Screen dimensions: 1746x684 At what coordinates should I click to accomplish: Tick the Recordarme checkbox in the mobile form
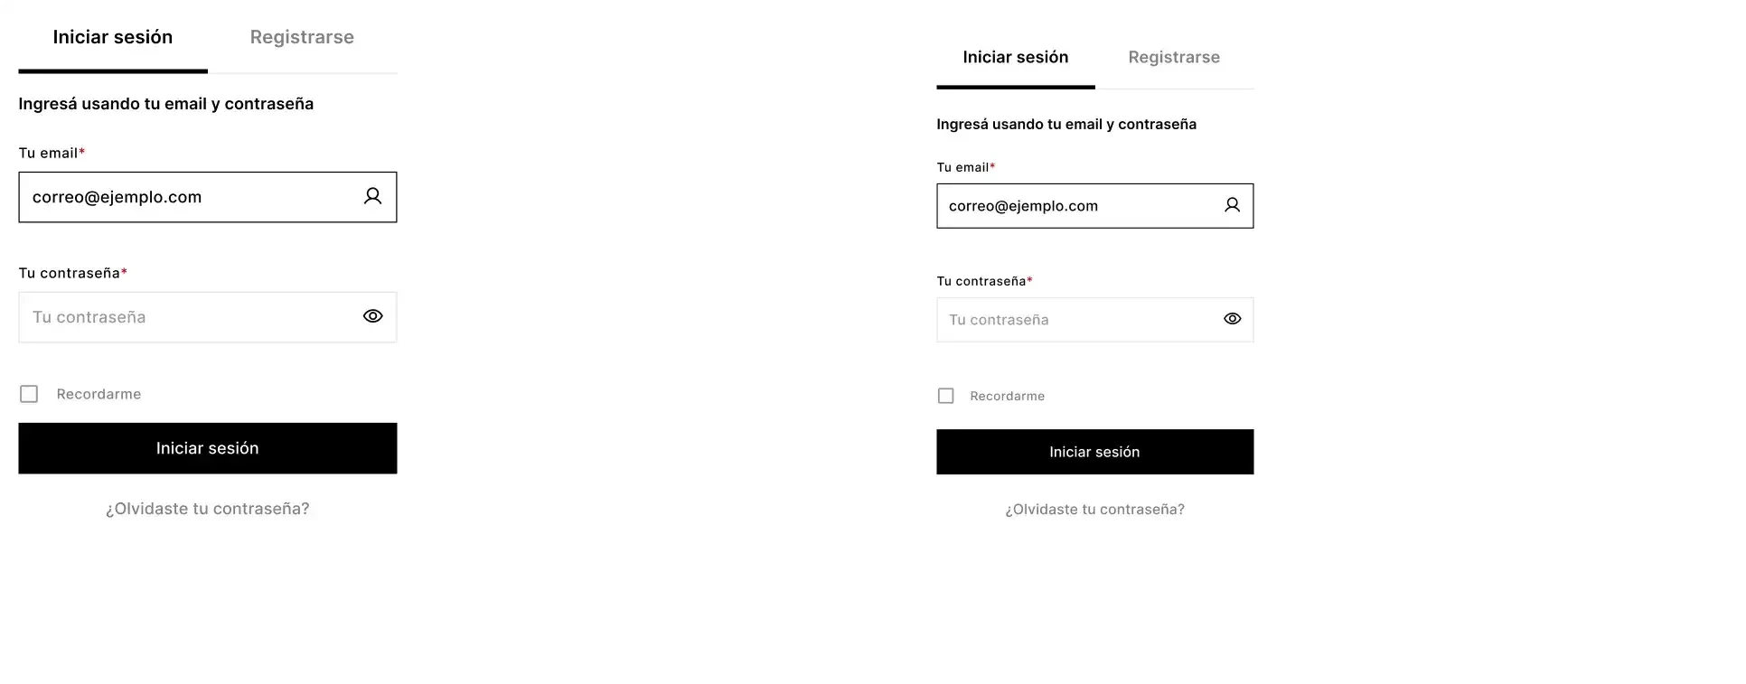29,394
